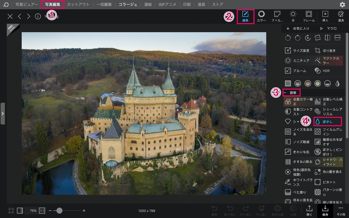Open the フィルター (Filter) tool panel
349x218 pixels.
tap(277, 16)
